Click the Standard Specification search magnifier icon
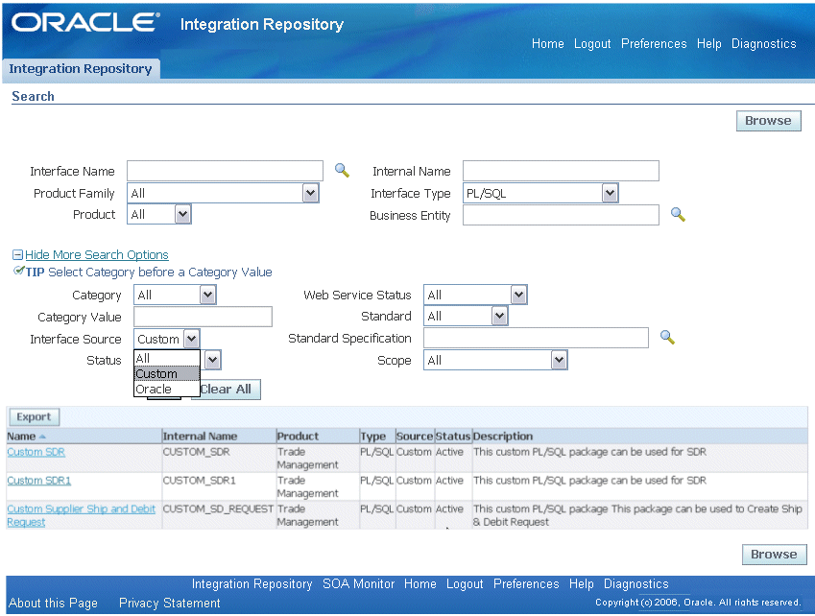 point(667,337)
